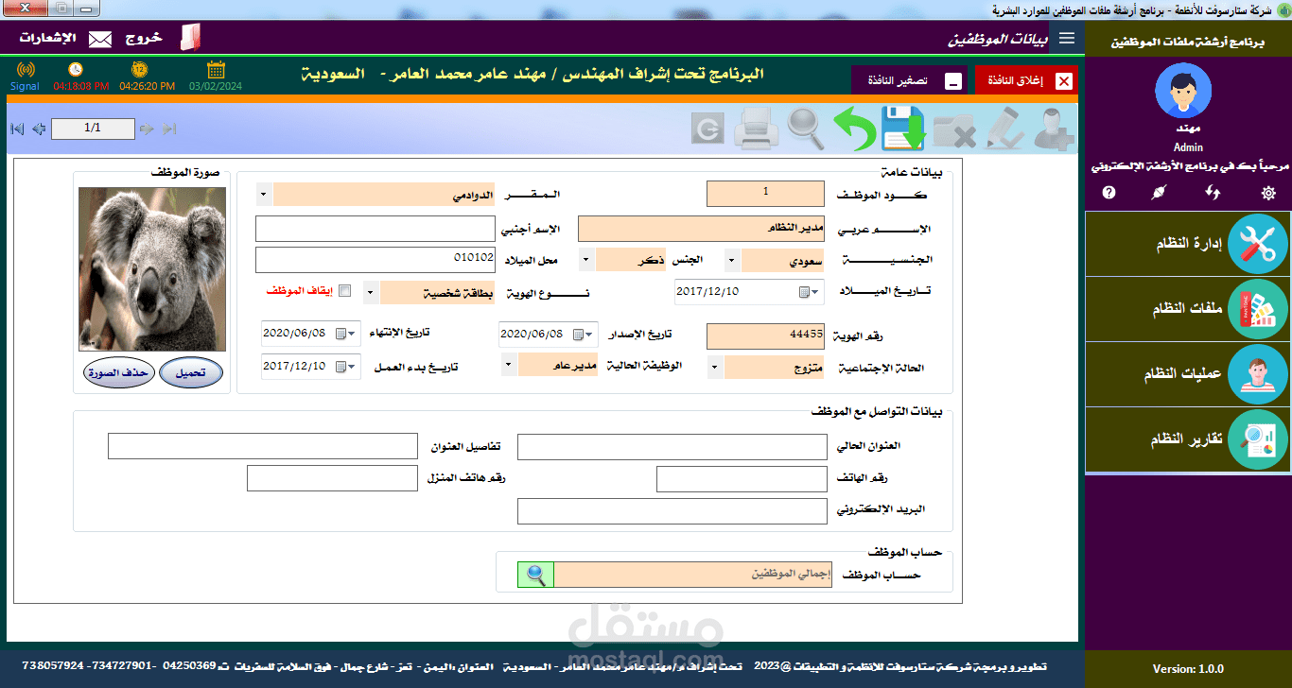
Task: Go to last record
Action: (x=169, y=129)
